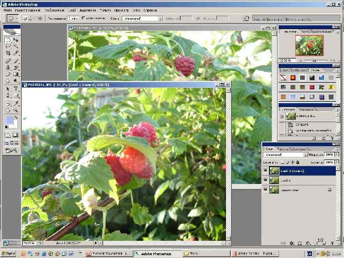The height and width of the screenshot is (258, 344).
Task: Select the History Brush tool
Action: pos(16,68)
